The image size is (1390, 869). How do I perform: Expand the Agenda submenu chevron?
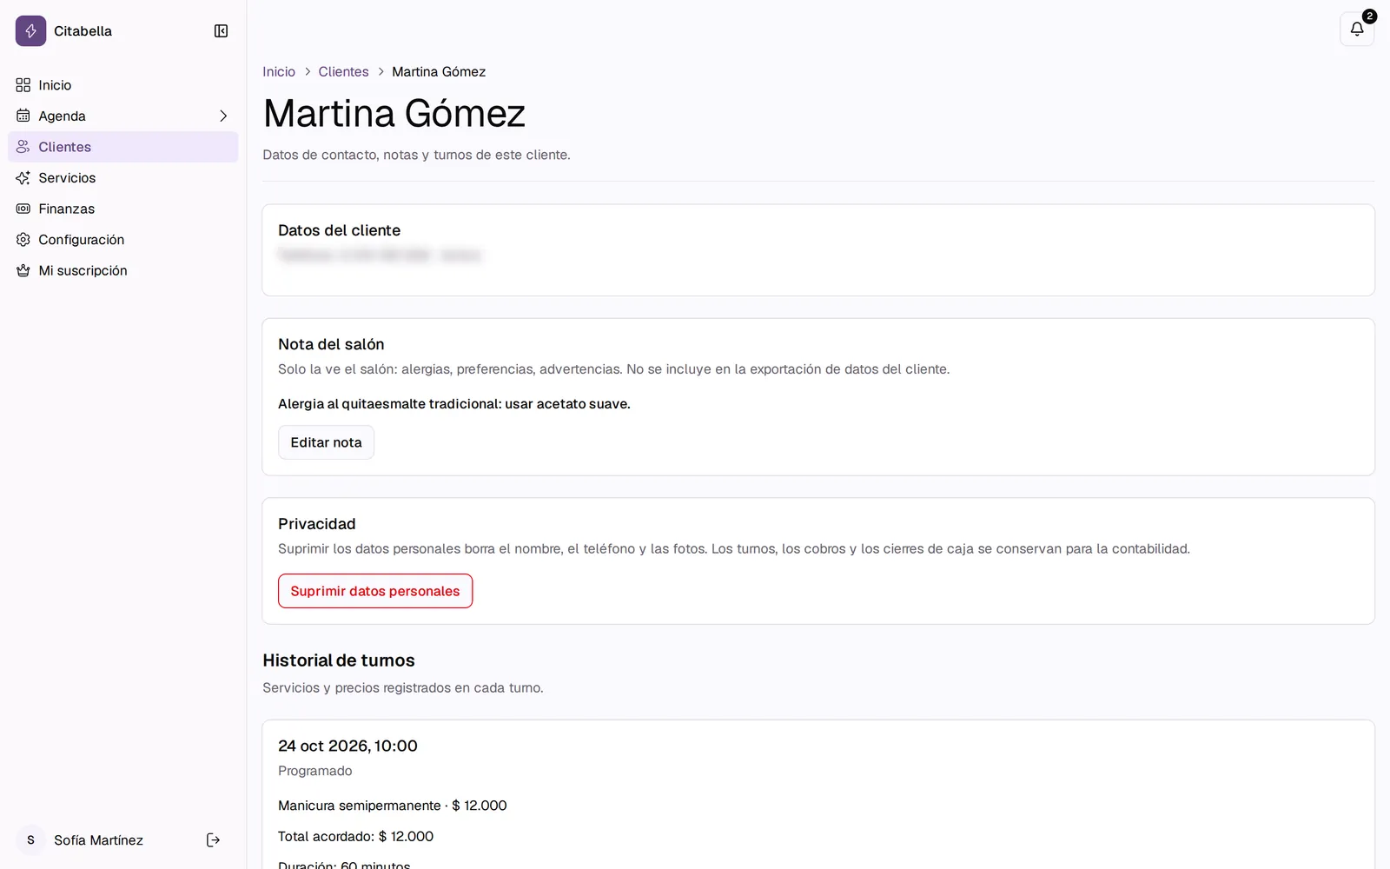222,116
